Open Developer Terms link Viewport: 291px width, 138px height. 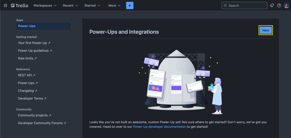click(x=32, y=99)
